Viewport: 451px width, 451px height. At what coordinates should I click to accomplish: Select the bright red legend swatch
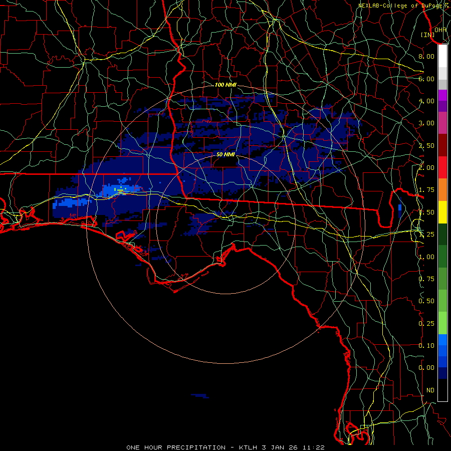click(442, 167)
